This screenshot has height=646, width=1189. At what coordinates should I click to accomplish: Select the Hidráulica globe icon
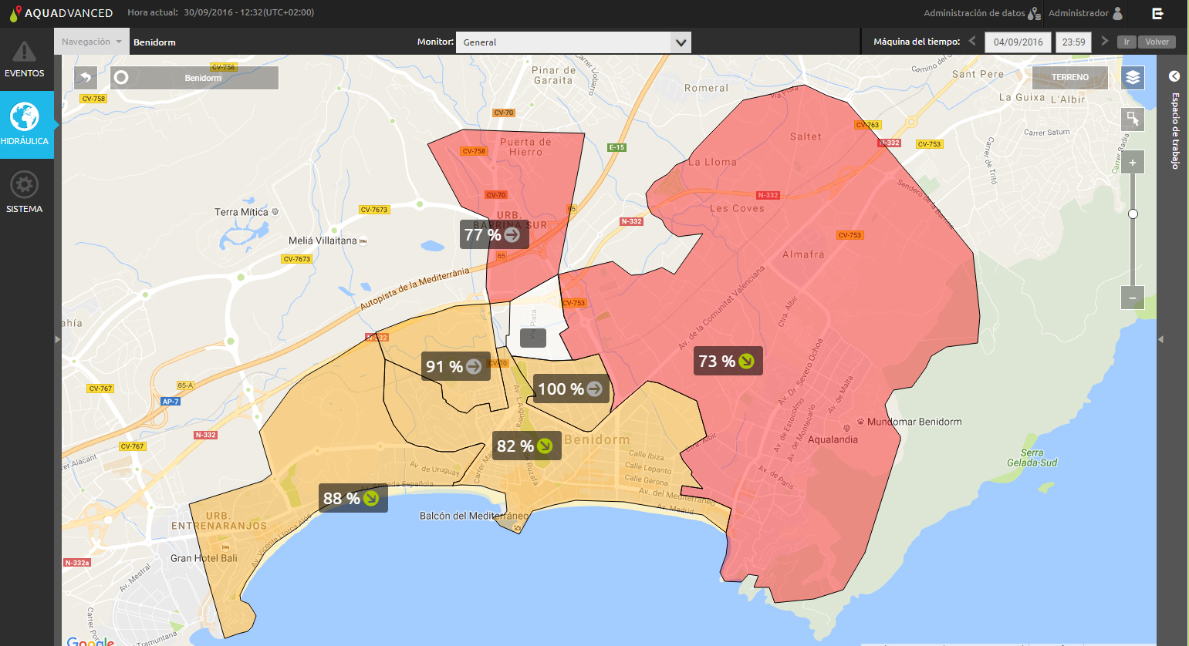click(25, 117)
